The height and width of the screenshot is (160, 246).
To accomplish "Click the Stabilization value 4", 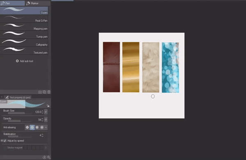I will point(41,135).
